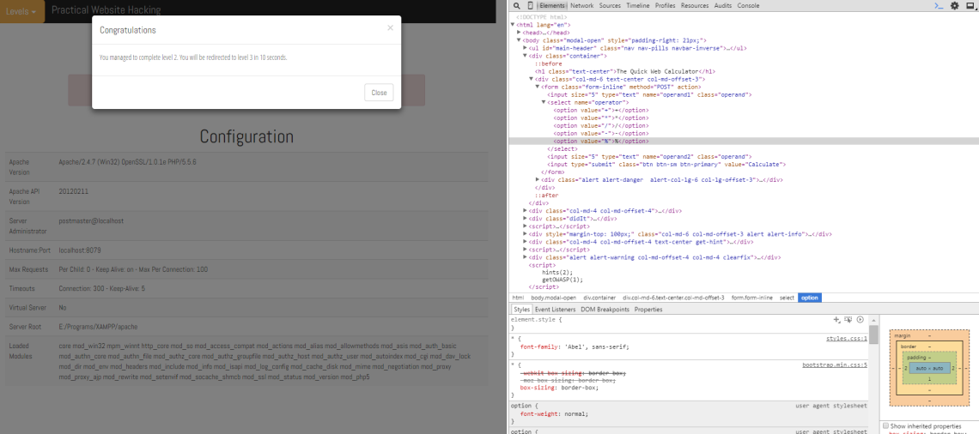This screenshot has width=979, height=434.
Task: Click the dock-to-side icon in DevTools
Action: tap(970, 6)
